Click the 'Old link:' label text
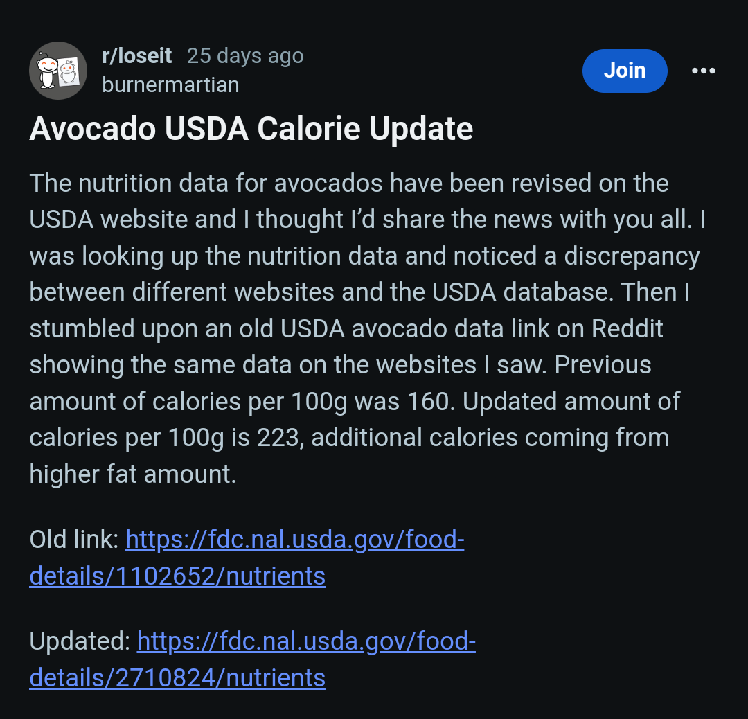 [x=74, y=539]
